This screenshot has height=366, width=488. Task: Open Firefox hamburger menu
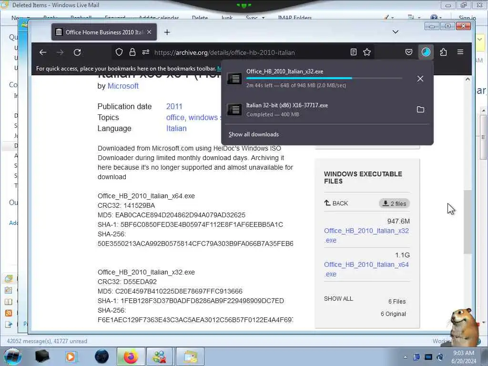pyautogui.click(x=460, y=52)
